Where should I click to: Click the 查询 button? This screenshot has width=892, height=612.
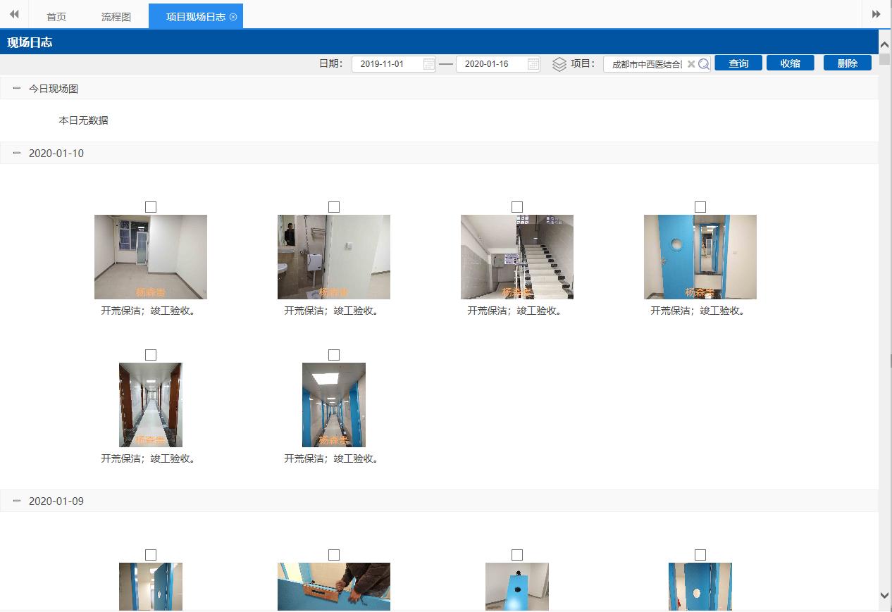(738, 63)
